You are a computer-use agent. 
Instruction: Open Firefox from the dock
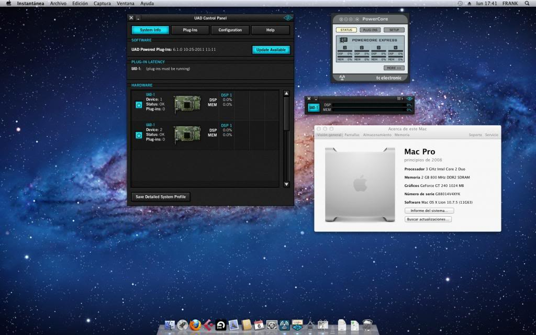[x=195, y=325]
